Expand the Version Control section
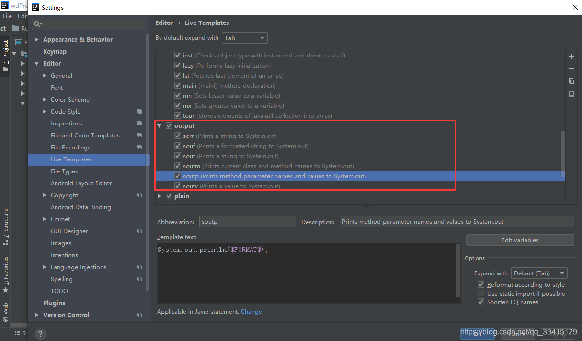Screen dimensions: 582x341 pos(37,315)
